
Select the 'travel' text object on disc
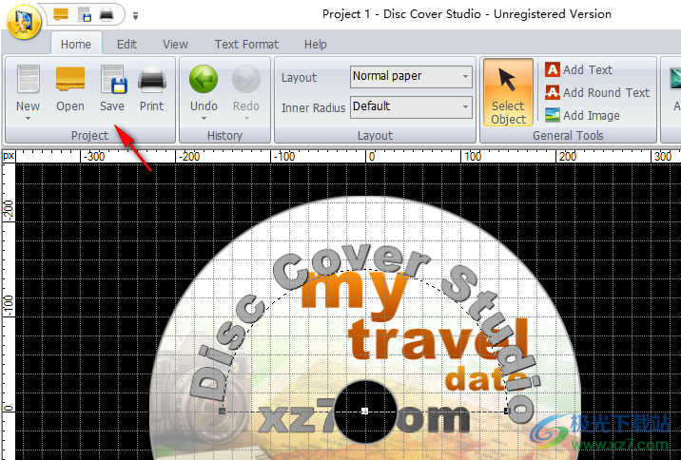tap(438, 340)
